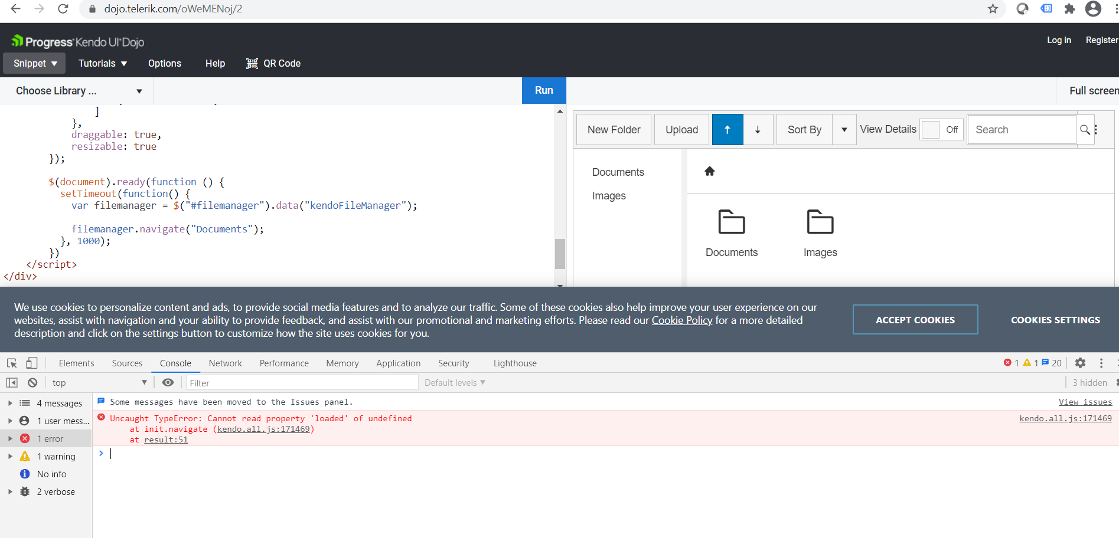Navigate to the home breadcrumb icon
The width and height of the screenshot is (1119, 538).
click(710, 171)
